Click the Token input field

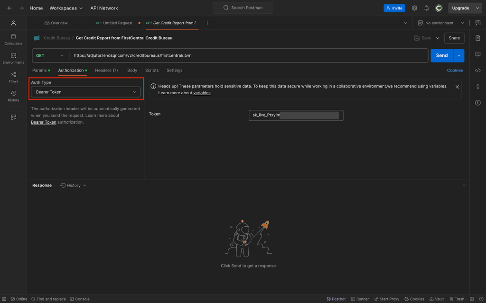coord(296,116)
